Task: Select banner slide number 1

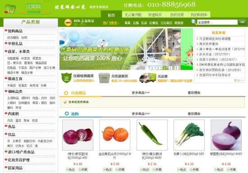Action: (x=152, y=68)
